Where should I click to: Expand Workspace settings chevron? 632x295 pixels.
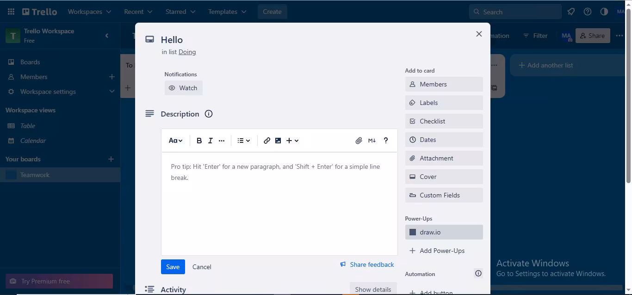coord(112,92)
